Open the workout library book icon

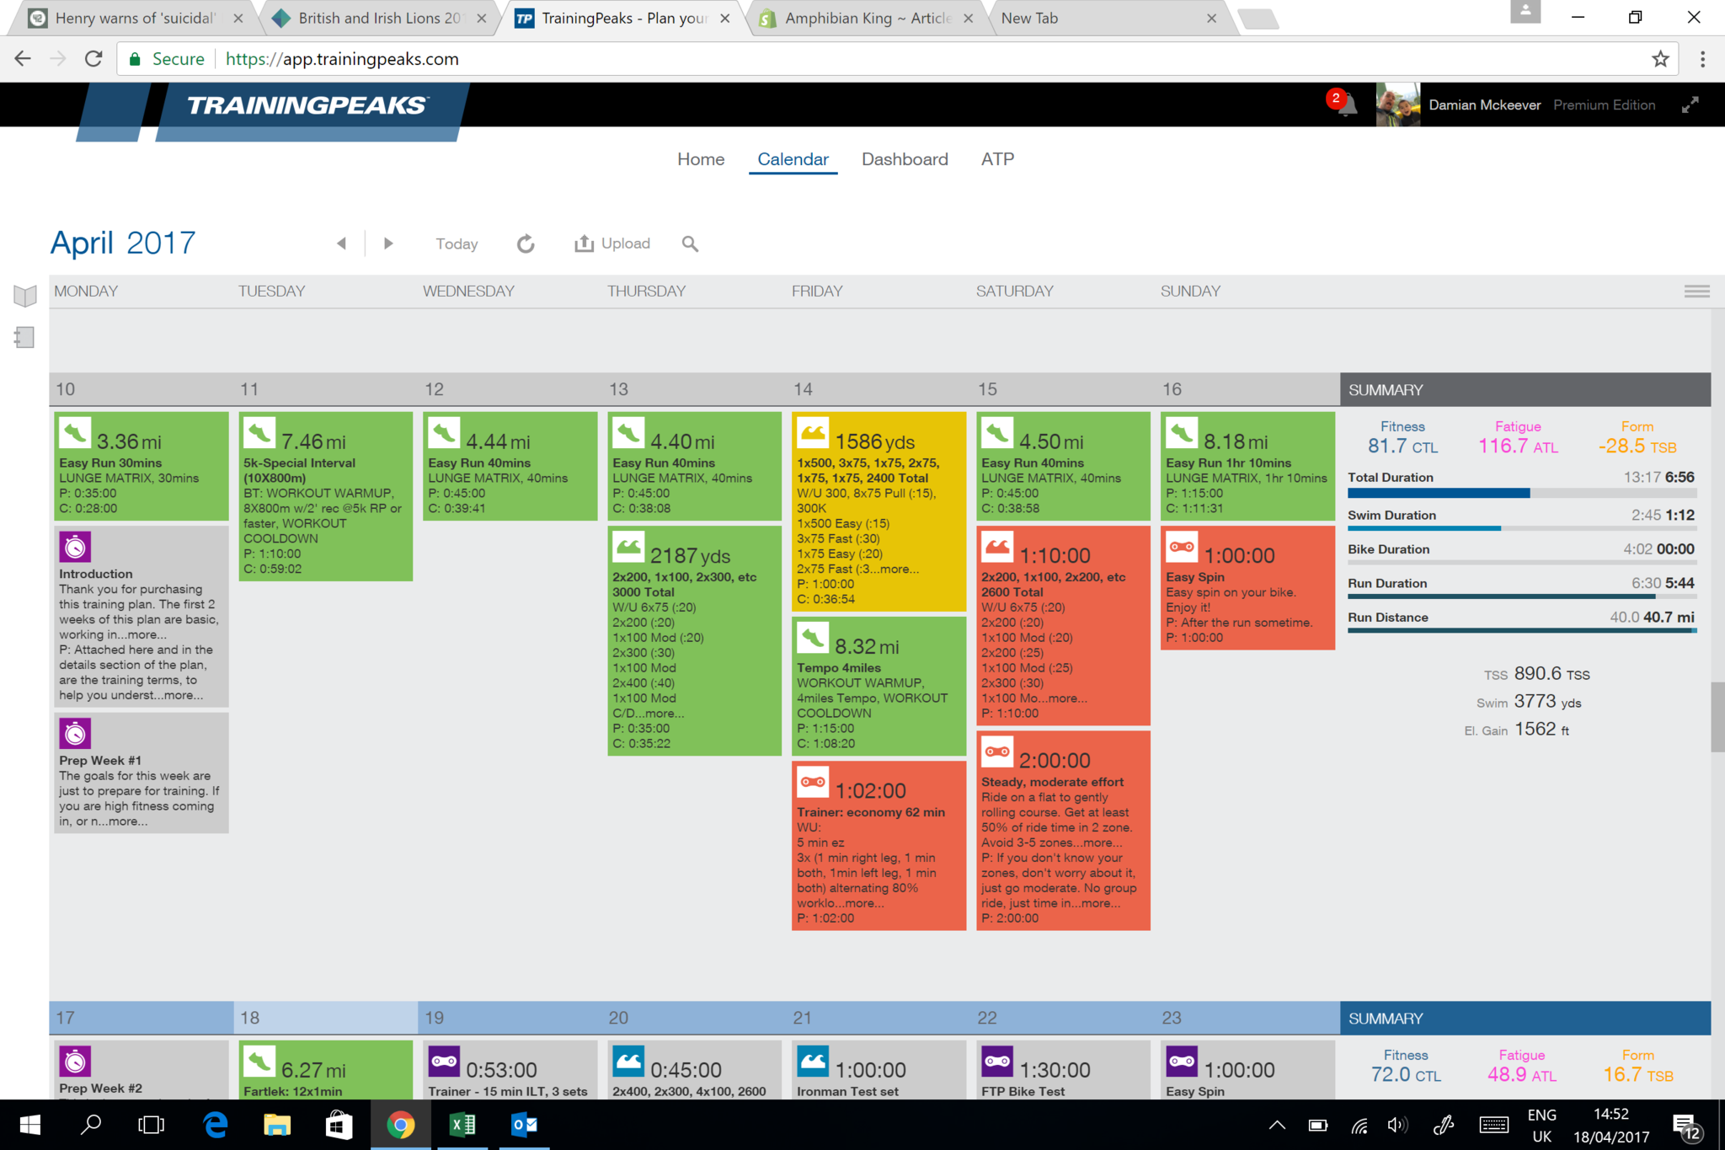click(x=25, y=296)
